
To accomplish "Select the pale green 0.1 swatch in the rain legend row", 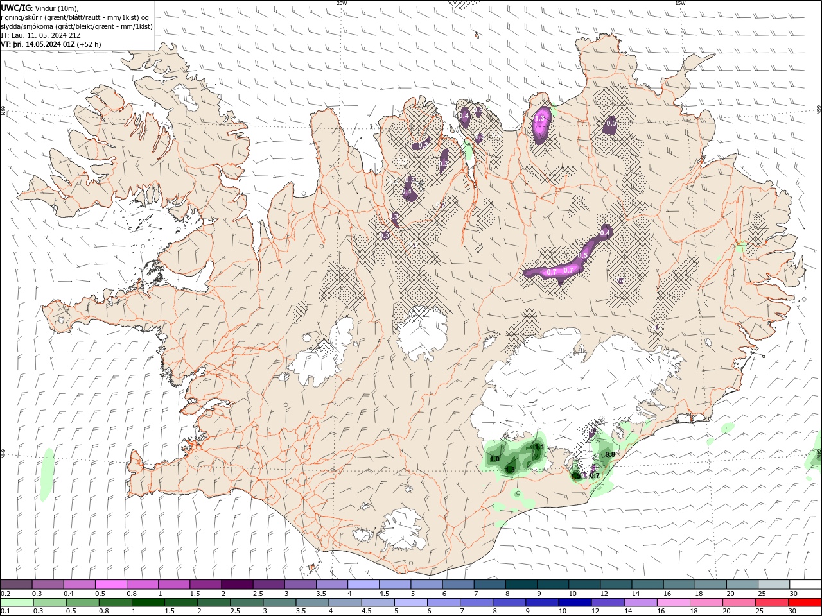I will tap(16, 603).
